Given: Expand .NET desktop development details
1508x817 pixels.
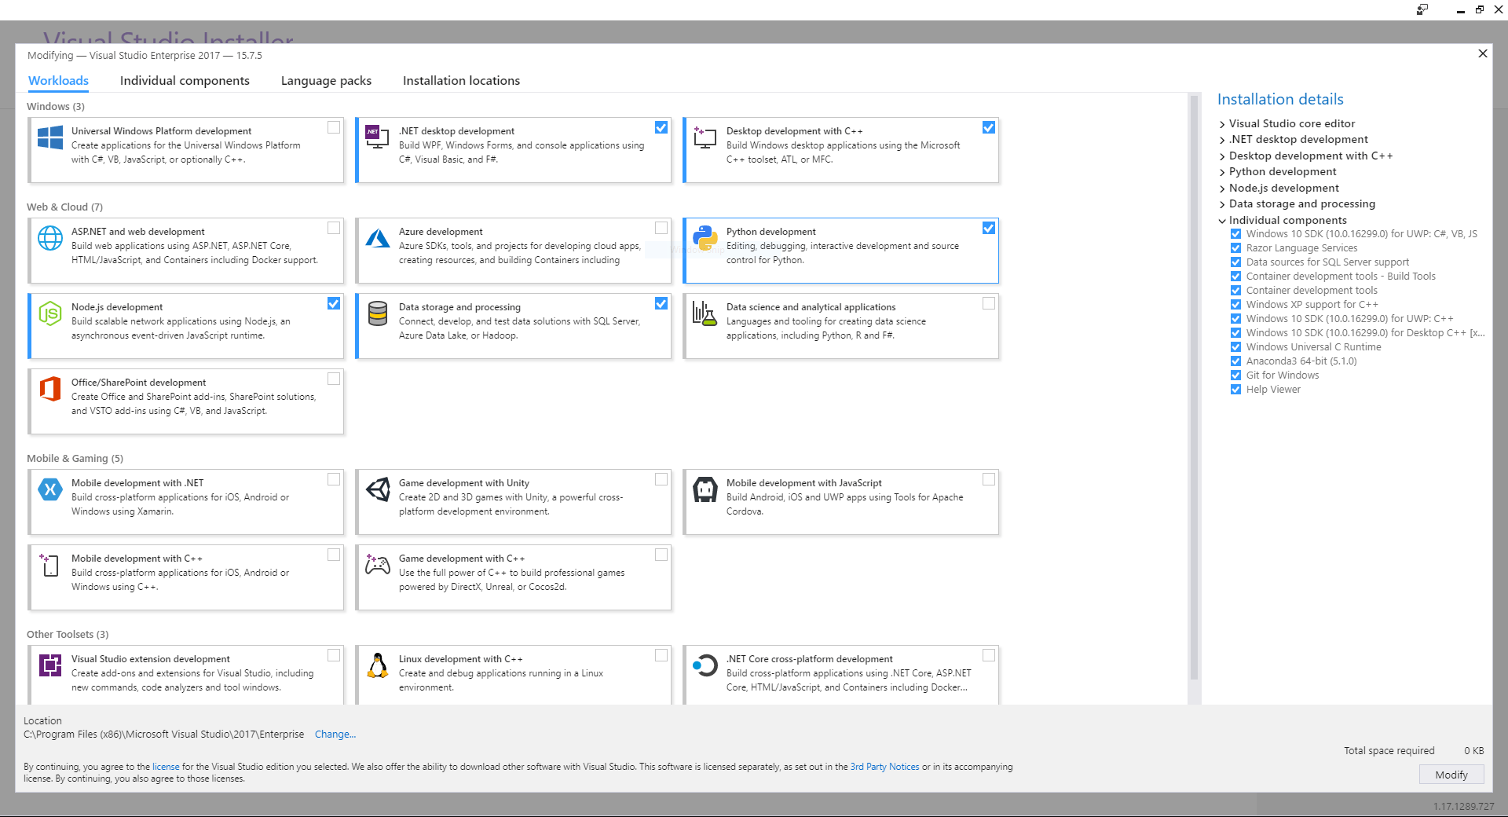Looking at the screenshot, I should (1222, 140).
